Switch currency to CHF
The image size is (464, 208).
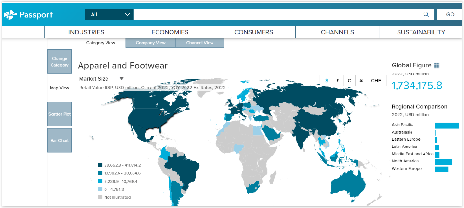tap(376, 81)
